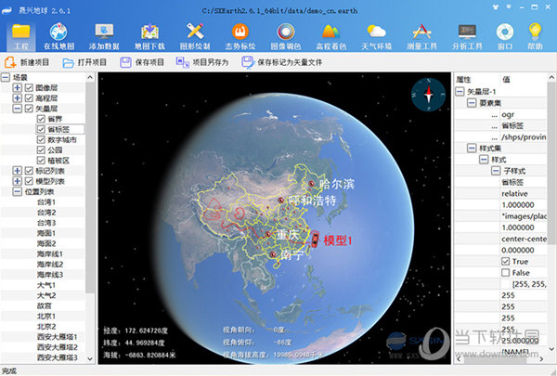Screen dimensions: 557x376
Task: Click the properties panel vertical scrollbar
Action: (551, 163)
